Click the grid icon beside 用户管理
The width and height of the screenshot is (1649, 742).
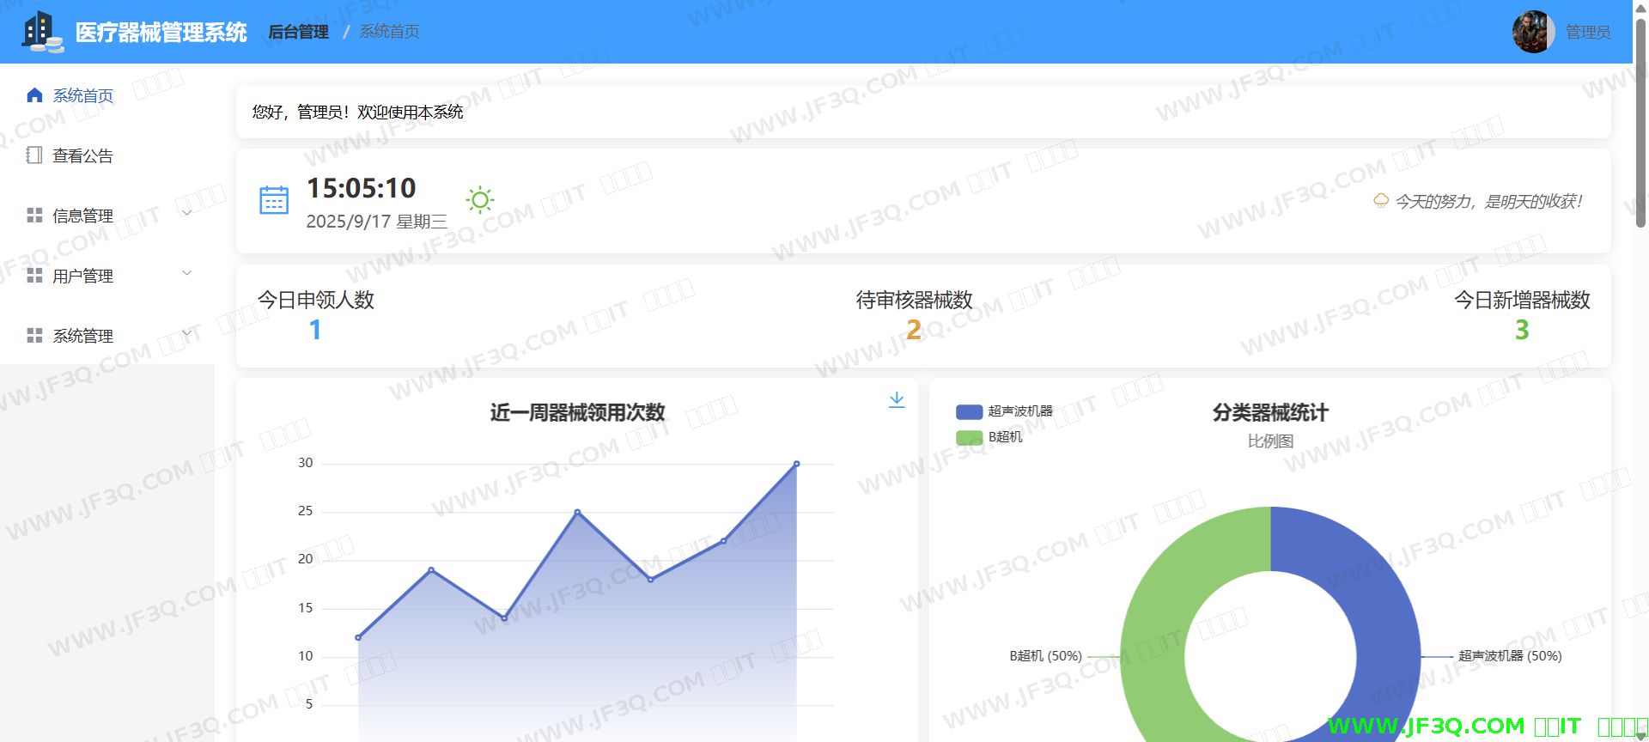pos(34,276)
